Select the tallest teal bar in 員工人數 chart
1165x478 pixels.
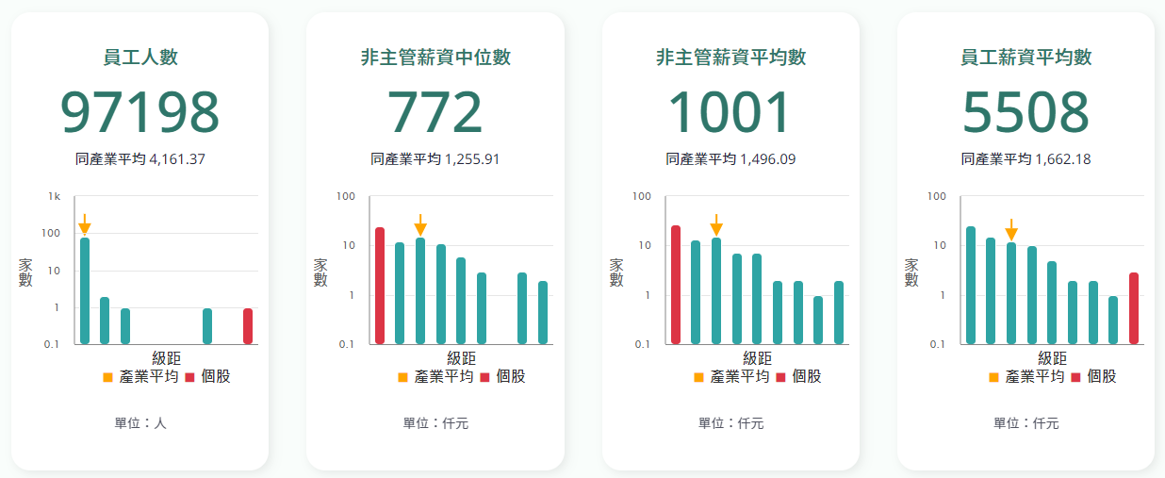click(85, 290)
